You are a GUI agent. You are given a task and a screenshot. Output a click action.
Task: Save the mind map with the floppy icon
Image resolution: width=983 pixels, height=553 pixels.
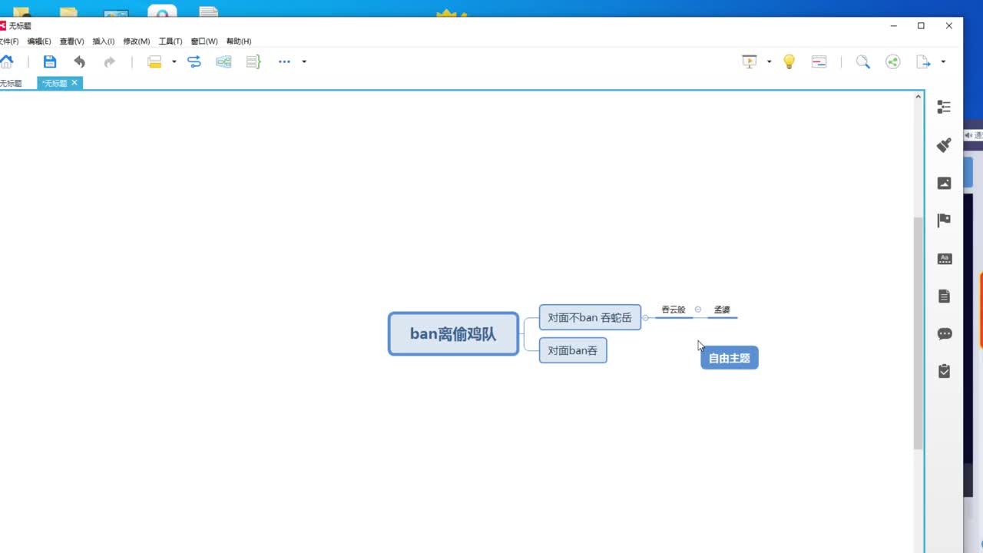(x=50, y=61)
